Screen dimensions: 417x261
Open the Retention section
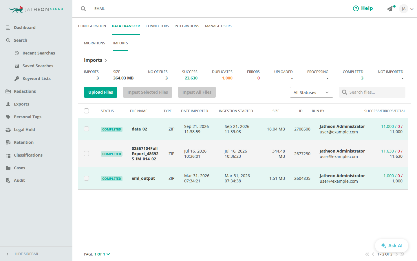[x=24, y=142]
